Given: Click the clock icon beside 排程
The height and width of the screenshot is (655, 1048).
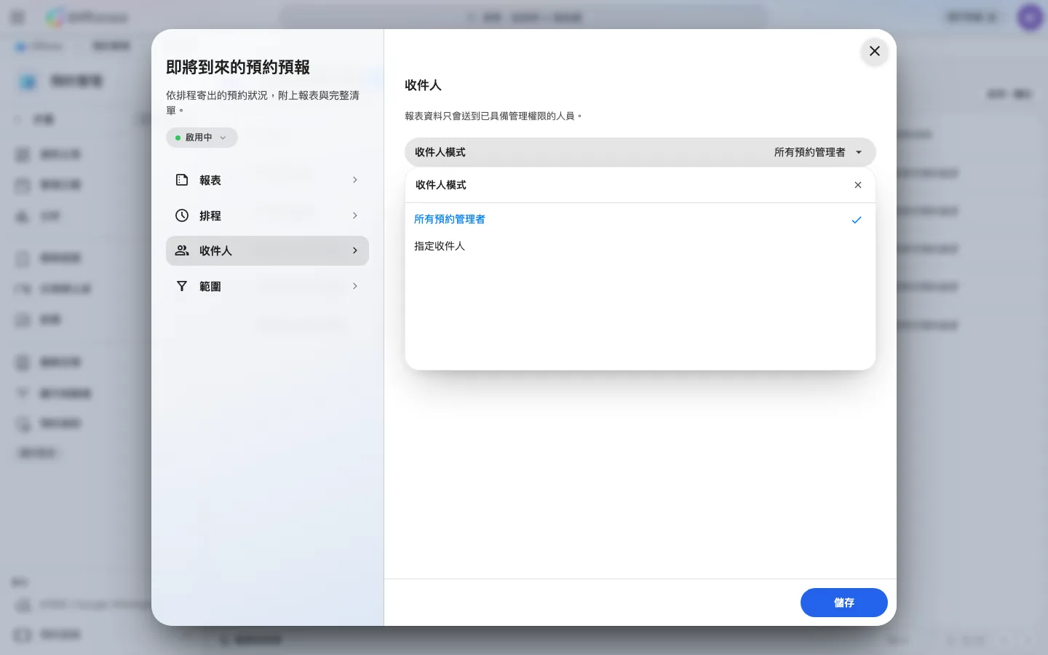Looking at the screenshot, I should [x=182, y=215].
